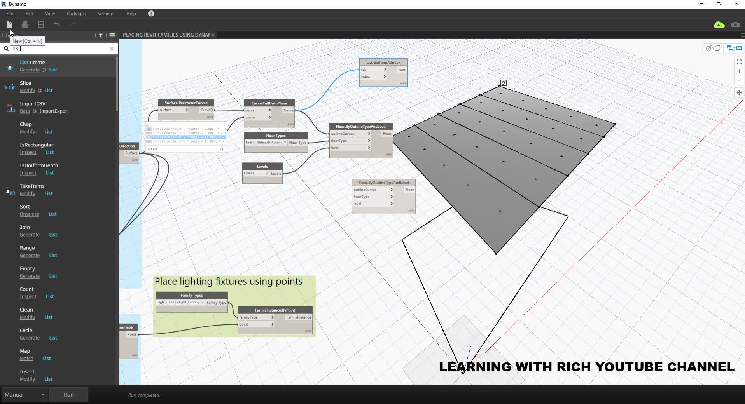Click the Pan tool icon on canvas
Viewport: 745px width, 404px height.
point(739,93)
